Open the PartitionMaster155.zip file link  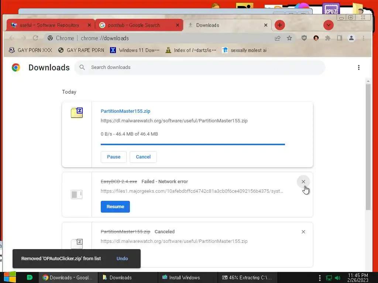126,111
